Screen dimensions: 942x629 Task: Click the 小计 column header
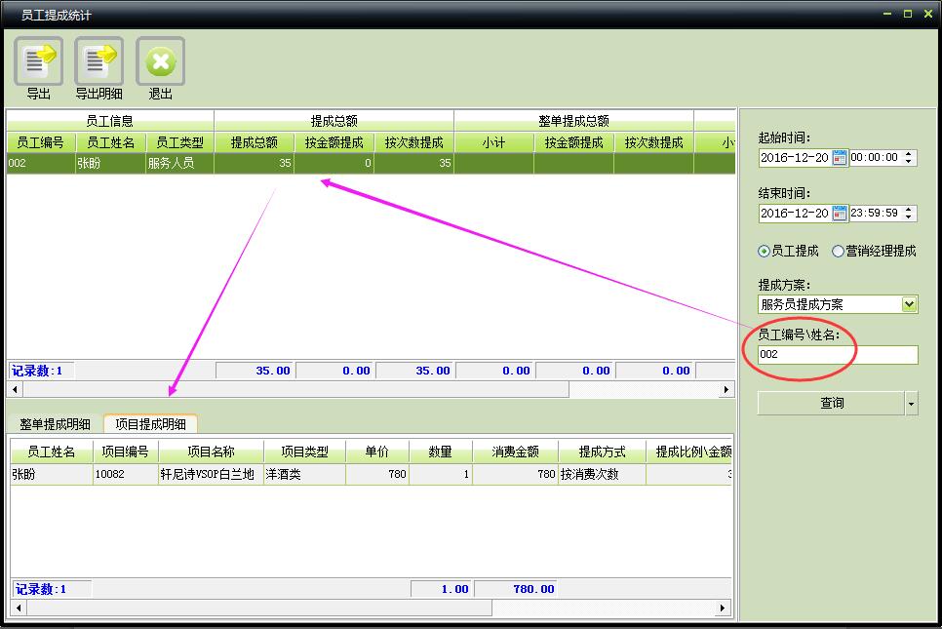click(493, 143)
